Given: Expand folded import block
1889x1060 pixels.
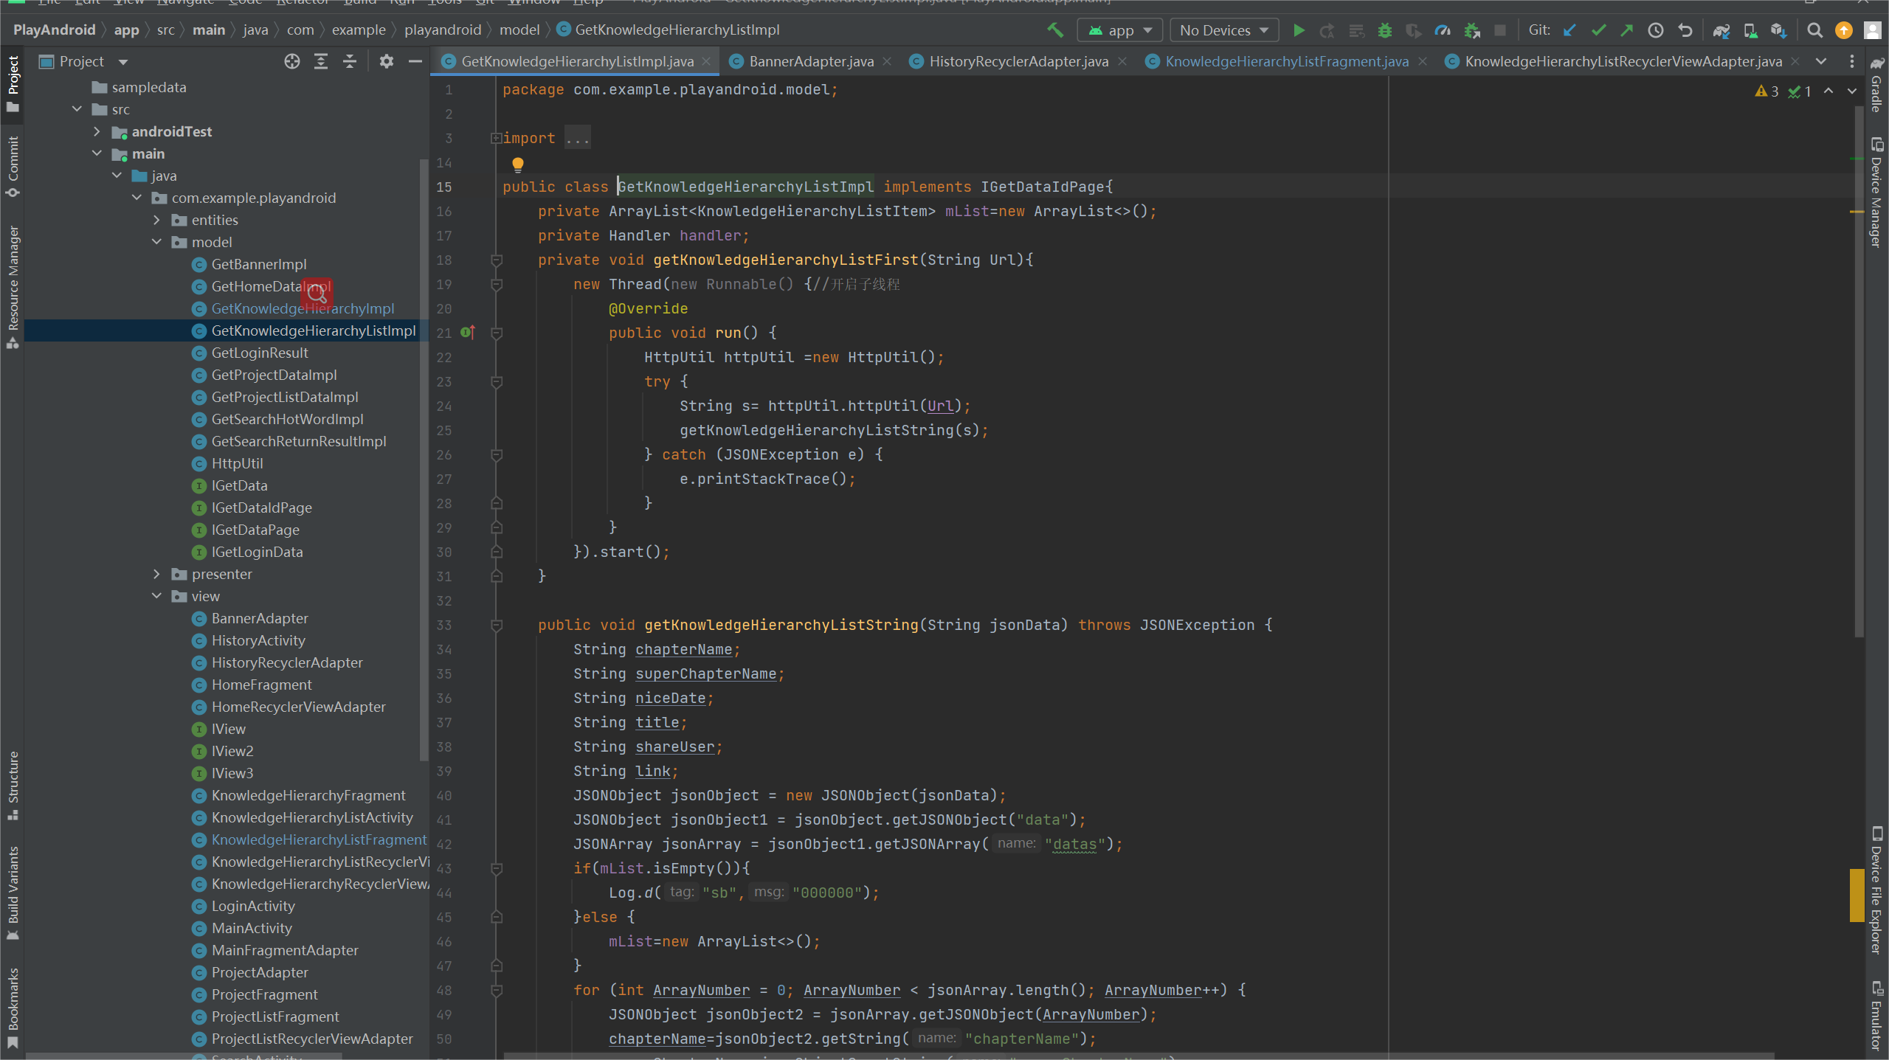Looking at the screenshot, I should (497, 138).
